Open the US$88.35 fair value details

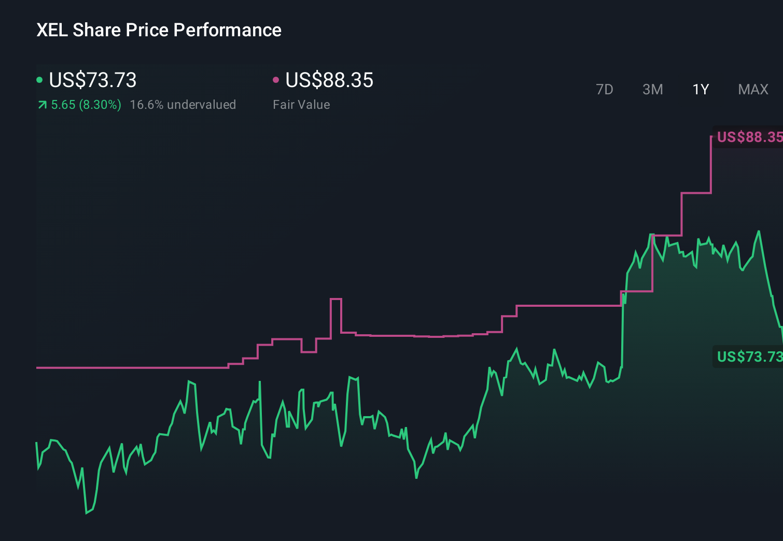click(330, 80)
